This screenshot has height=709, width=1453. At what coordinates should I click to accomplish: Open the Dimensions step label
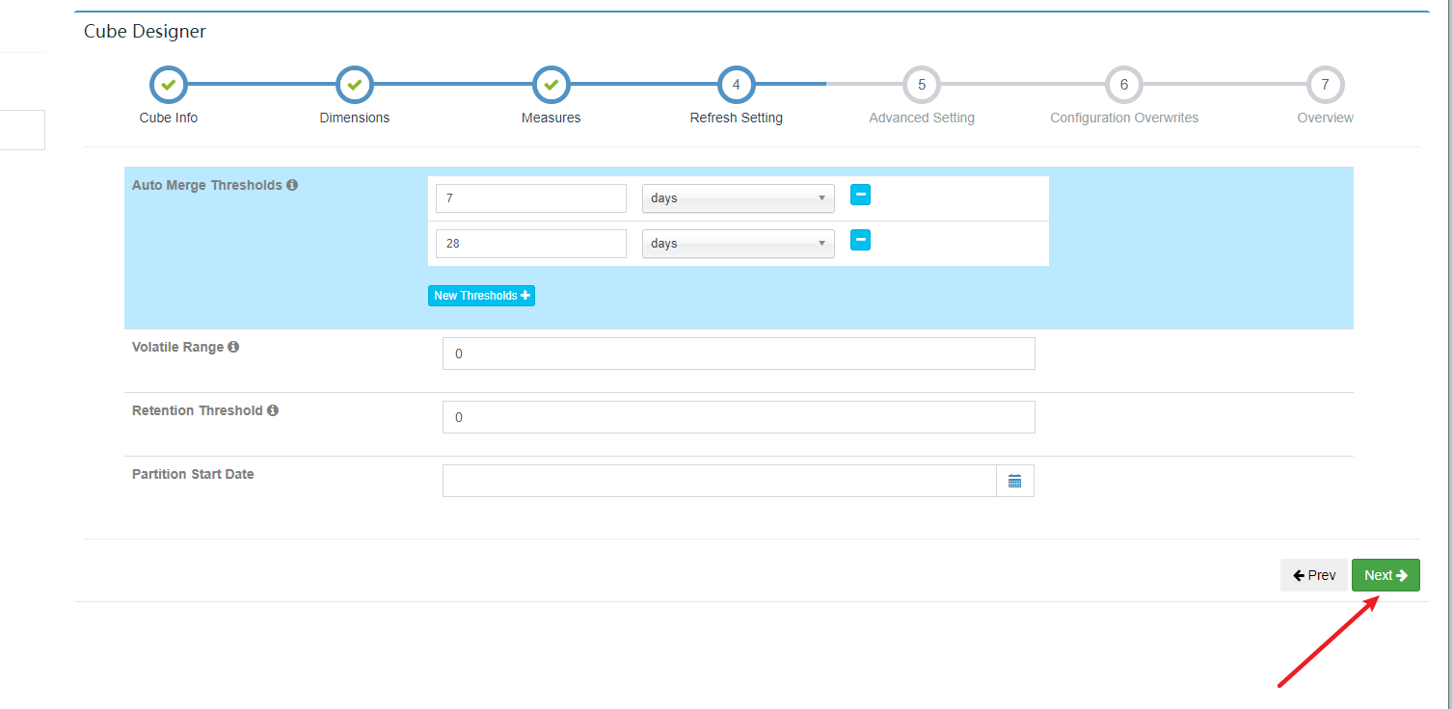pyautogui.click(x=355, y=118)
